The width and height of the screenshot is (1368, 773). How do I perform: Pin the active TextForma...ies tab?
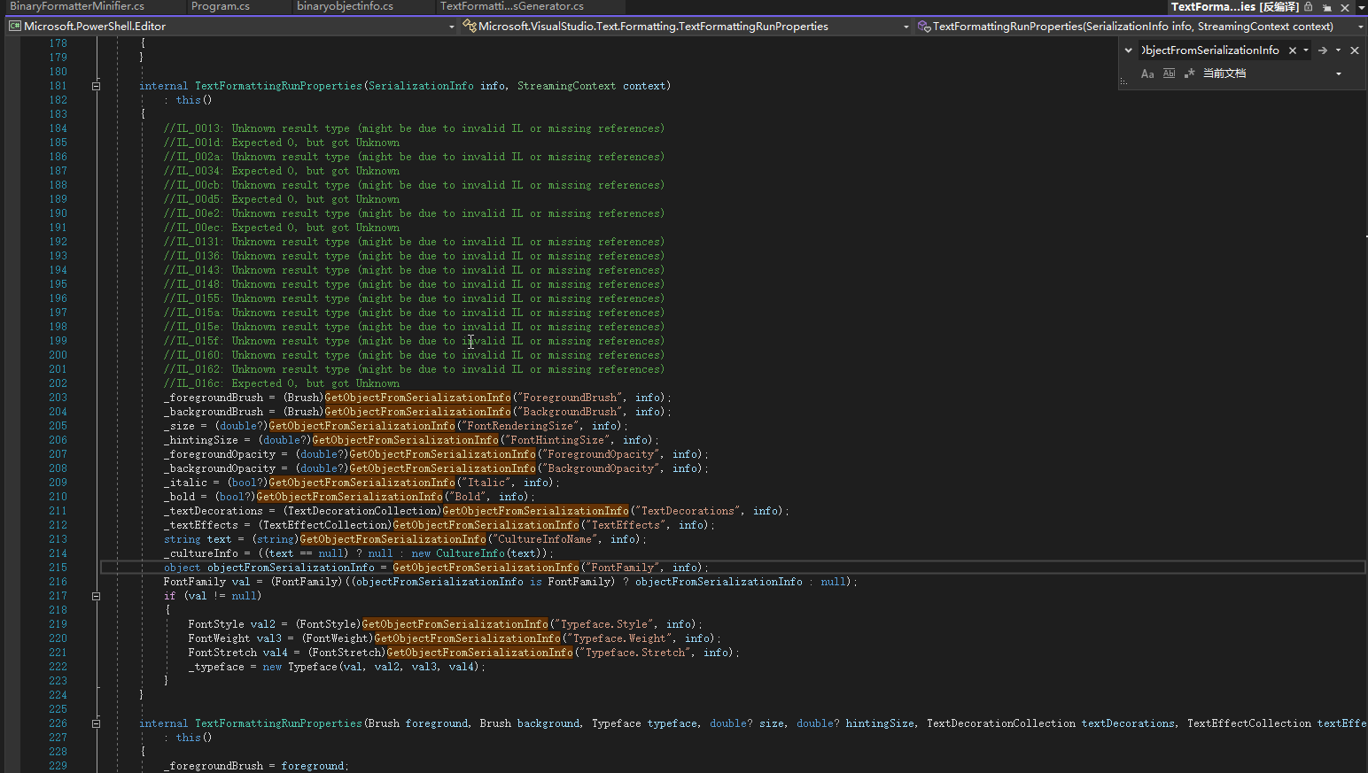1327,7
